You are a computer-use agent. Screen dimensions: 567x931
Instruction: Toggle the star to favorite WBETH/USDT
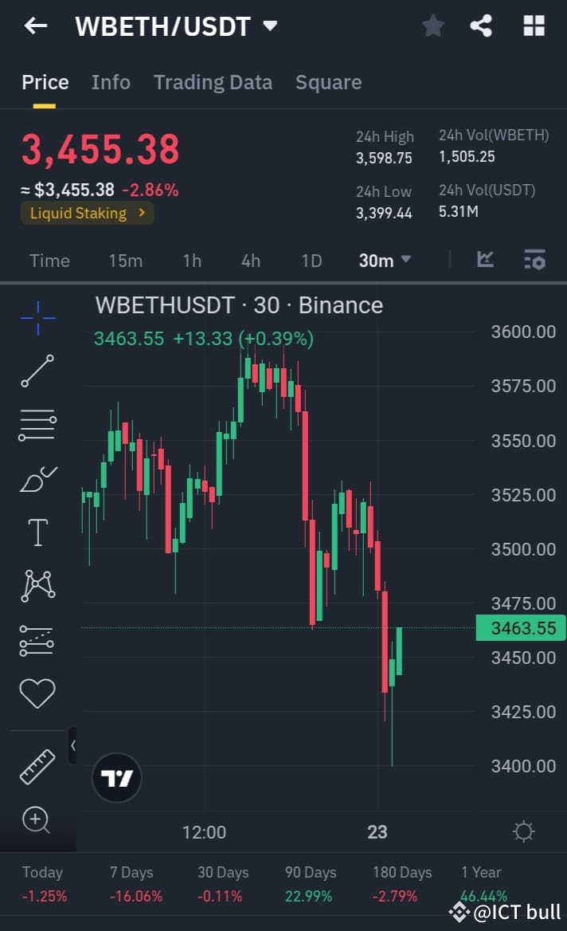tap(433, 25)
